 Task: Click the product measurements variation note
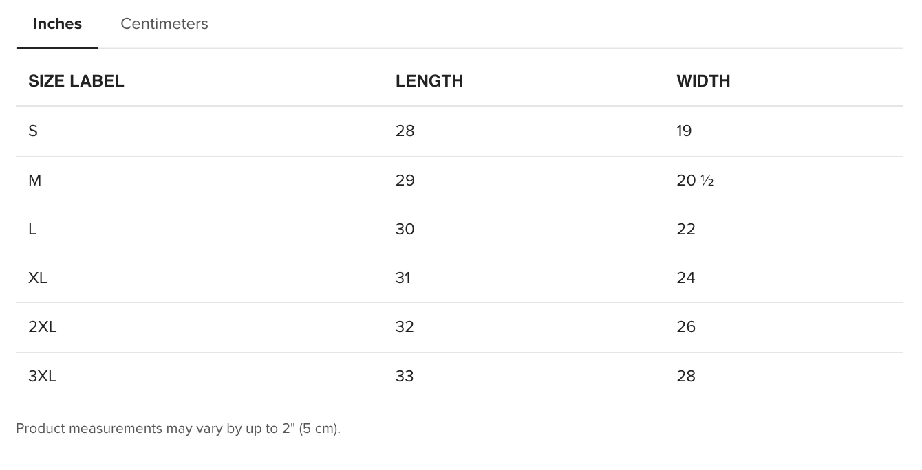pyautogui.click(x=178, y=429)
